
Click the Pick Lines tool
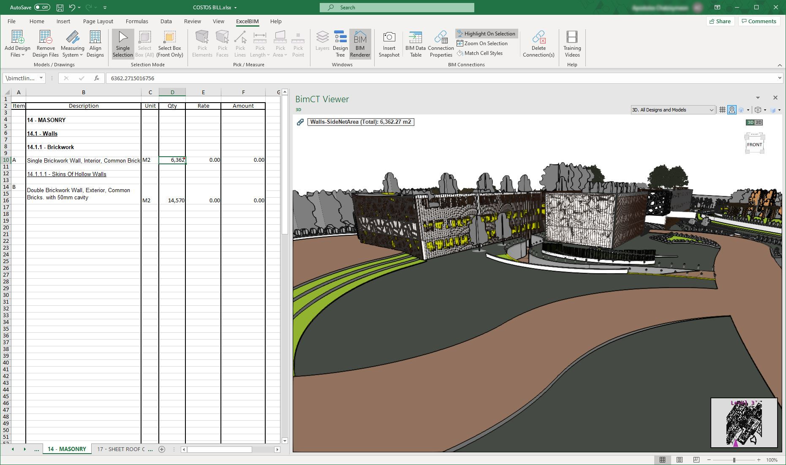[x=240, y=44]
